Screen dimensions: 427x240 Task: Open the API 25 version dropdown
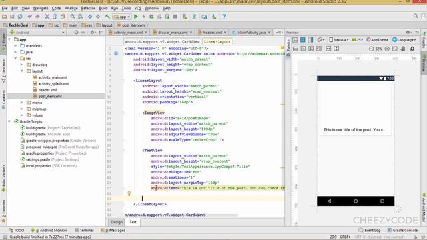tap(358, 40)
